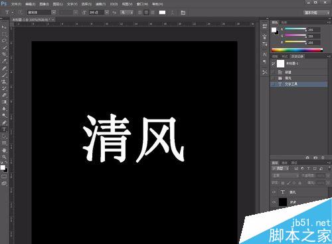
Task: Toggle text orientation in options bar
Action: [20, 13]
